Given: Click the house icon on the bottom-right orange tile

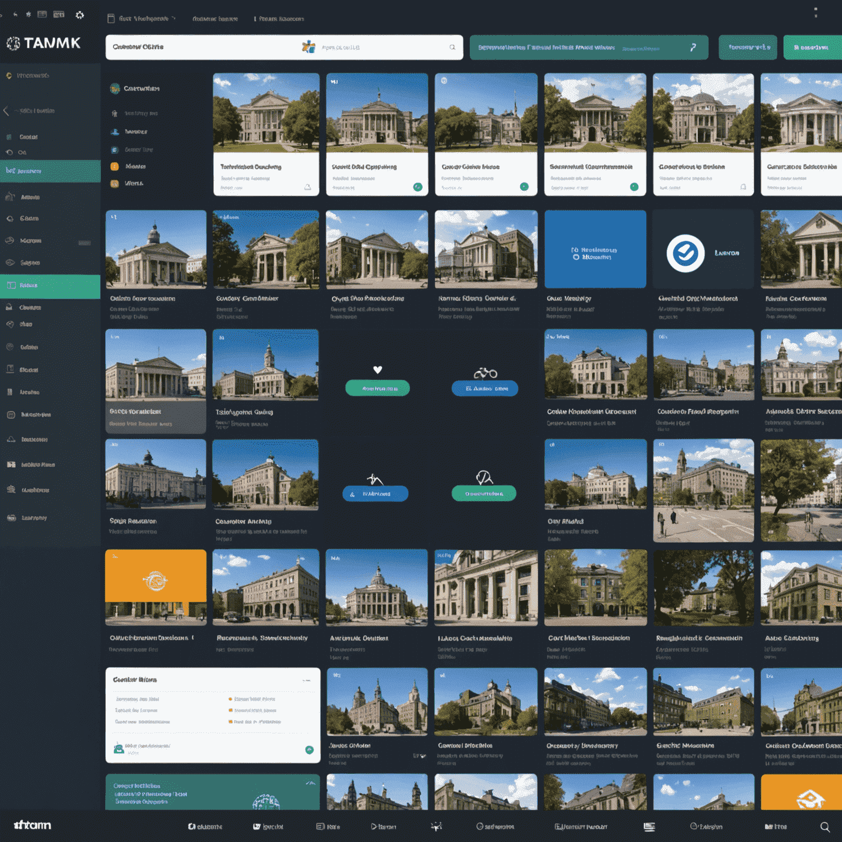Looking at the screenshot, I should click(810, 799).
